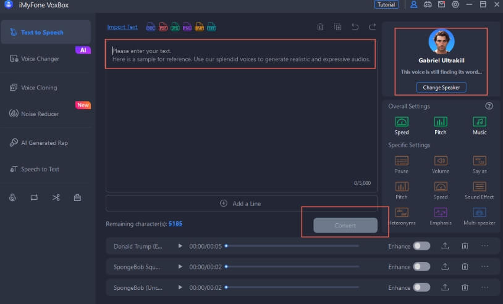Open more options for SpongeBob Squ... audio
The image size is (503, 304).
click(x=484, y=266)
